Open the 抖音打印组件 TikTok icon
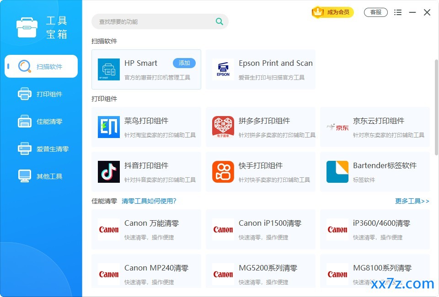This screenshot has height=297, width=439. click(x=109, y=172)
